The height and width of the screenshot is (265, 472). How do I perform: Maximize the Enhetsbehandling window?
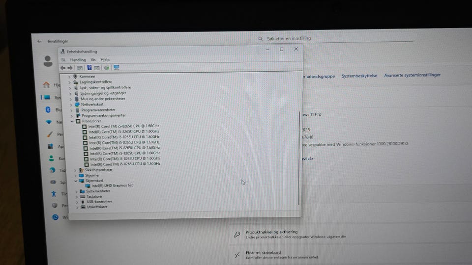(281, 49)
